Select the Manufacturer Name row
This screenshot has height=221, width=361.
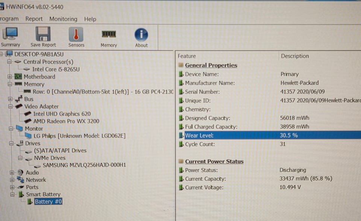[x=270, y=83]
